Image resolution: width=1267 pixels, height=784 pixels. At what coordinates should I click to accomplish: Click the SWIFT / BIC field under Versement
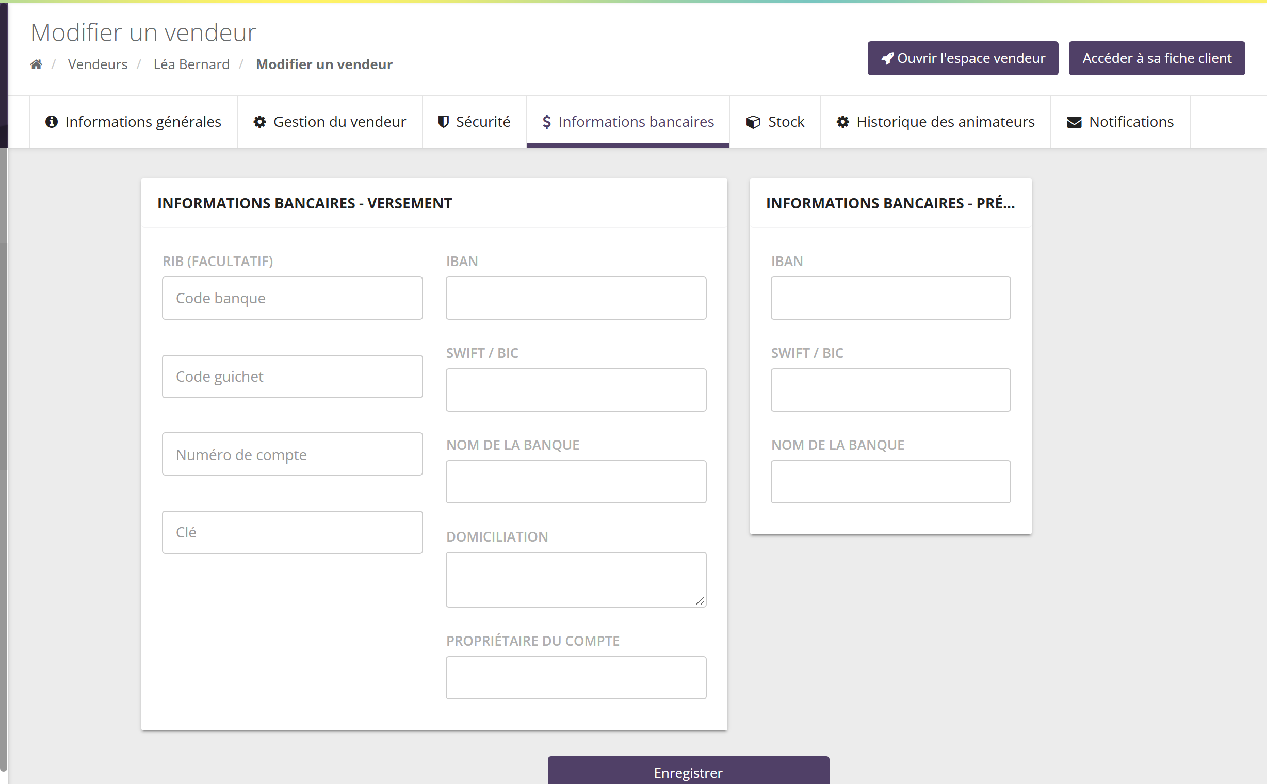click(576, 390)
